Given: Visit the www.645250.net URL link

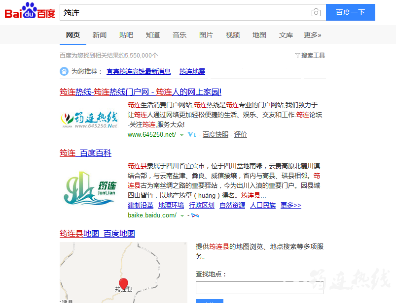Looking at the screenshot, I should (x=152, y=135).
